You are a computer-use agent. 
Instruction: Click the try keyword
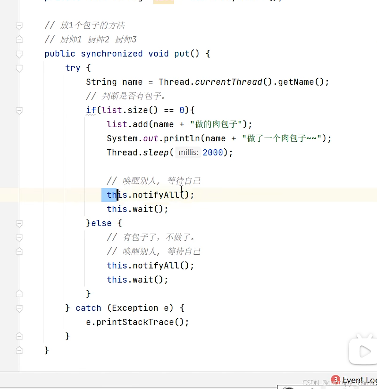click(x=73, y=68)
